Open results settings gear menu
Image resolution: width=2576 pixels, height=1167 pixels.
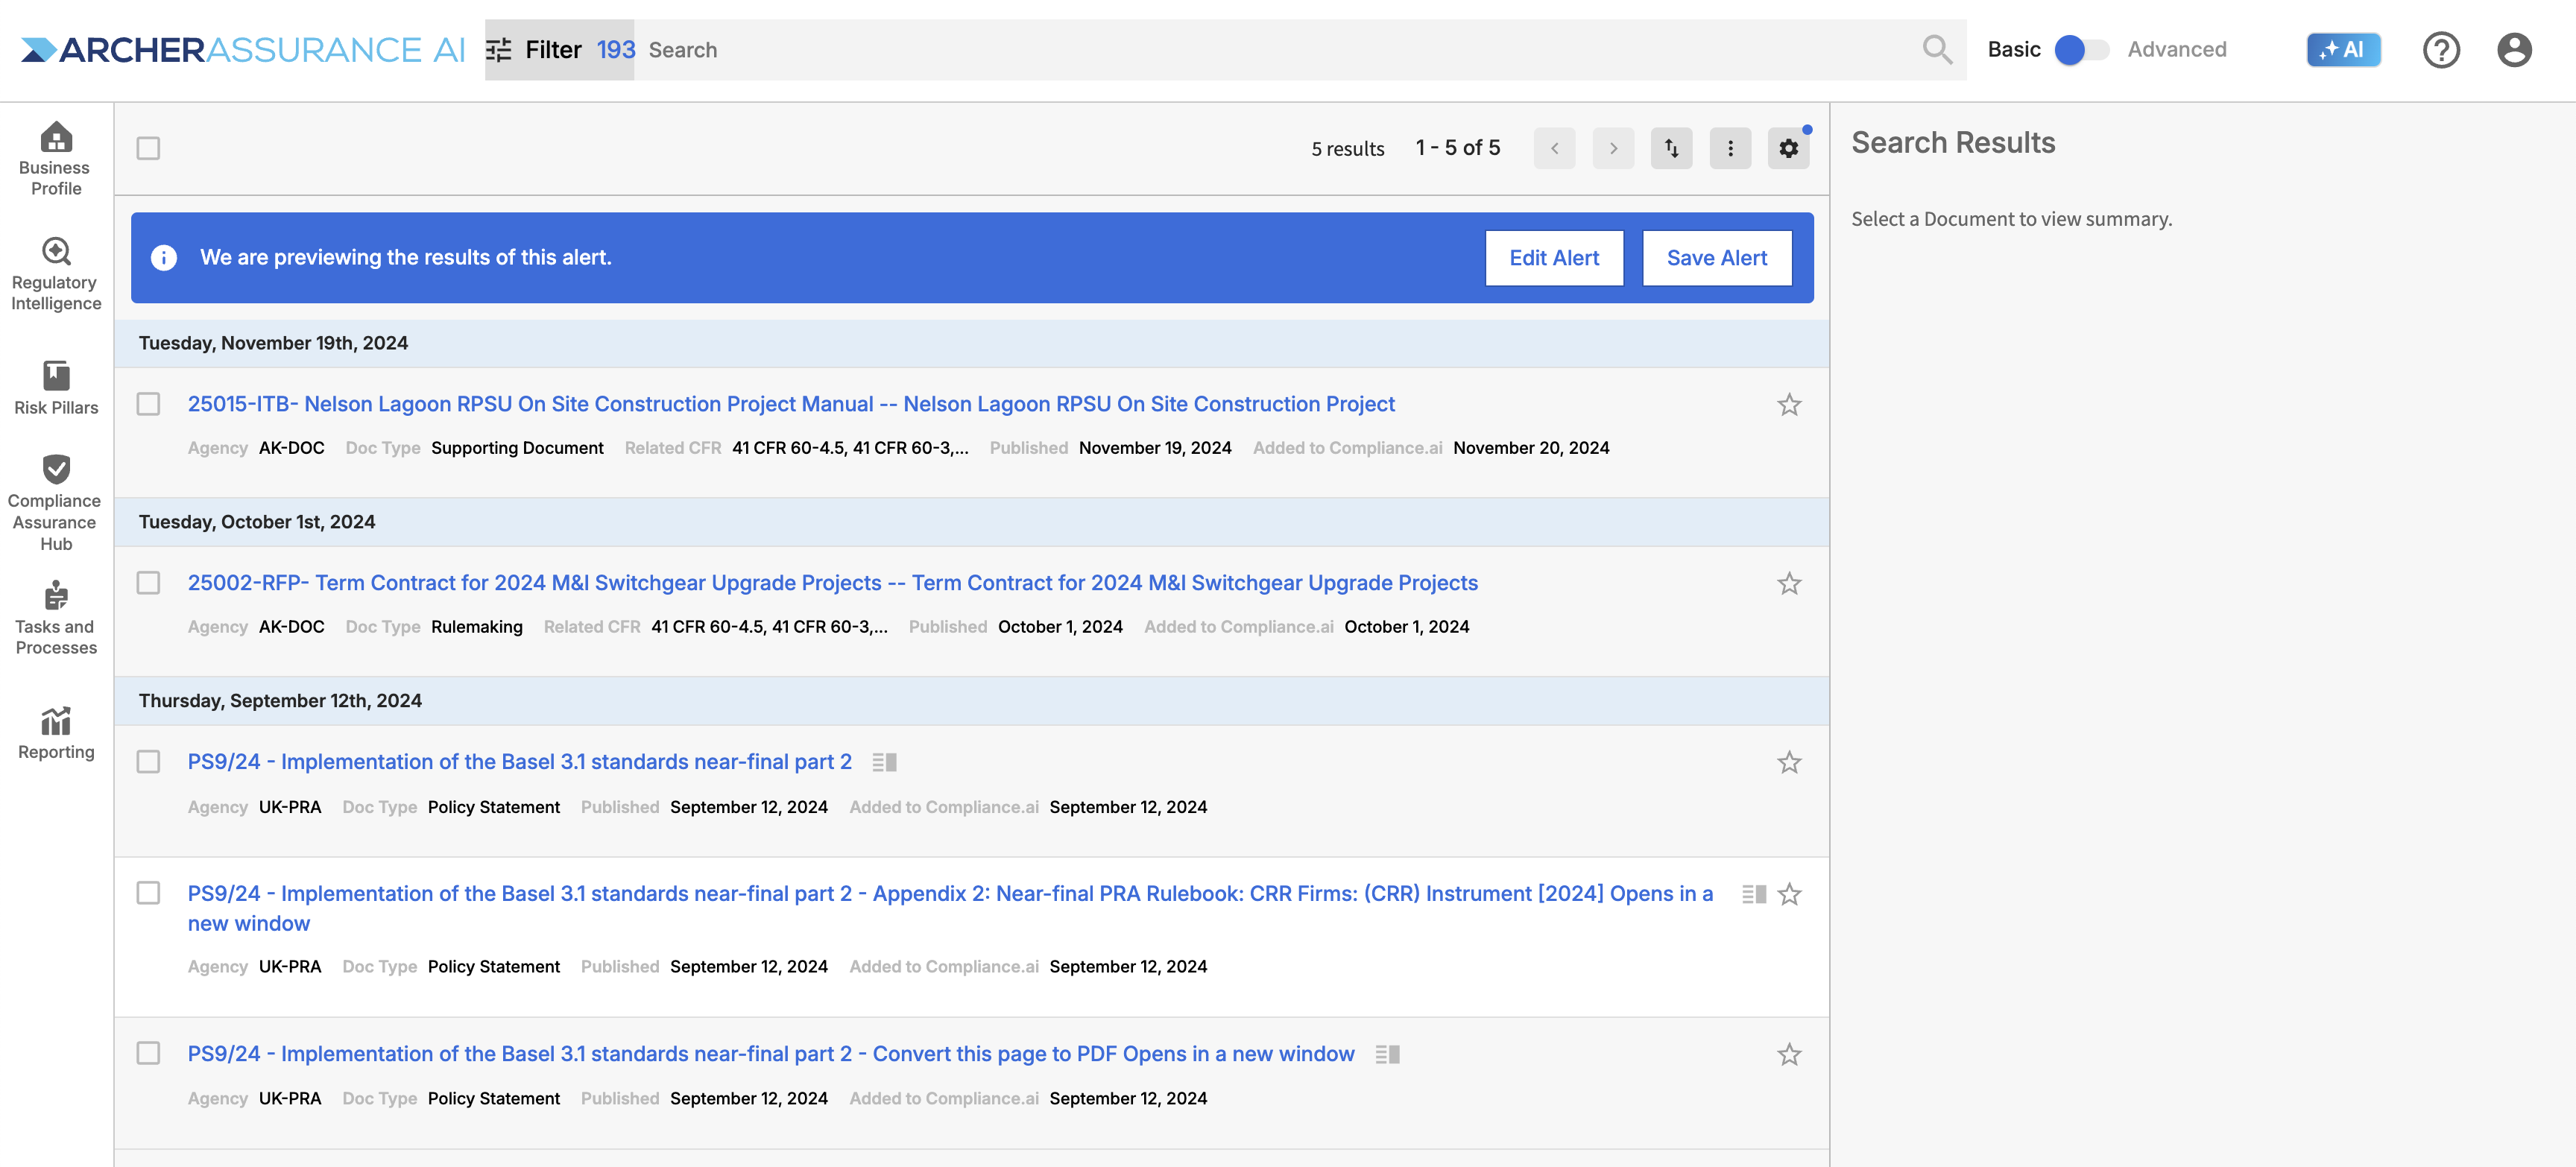(x=1788, y=148)
